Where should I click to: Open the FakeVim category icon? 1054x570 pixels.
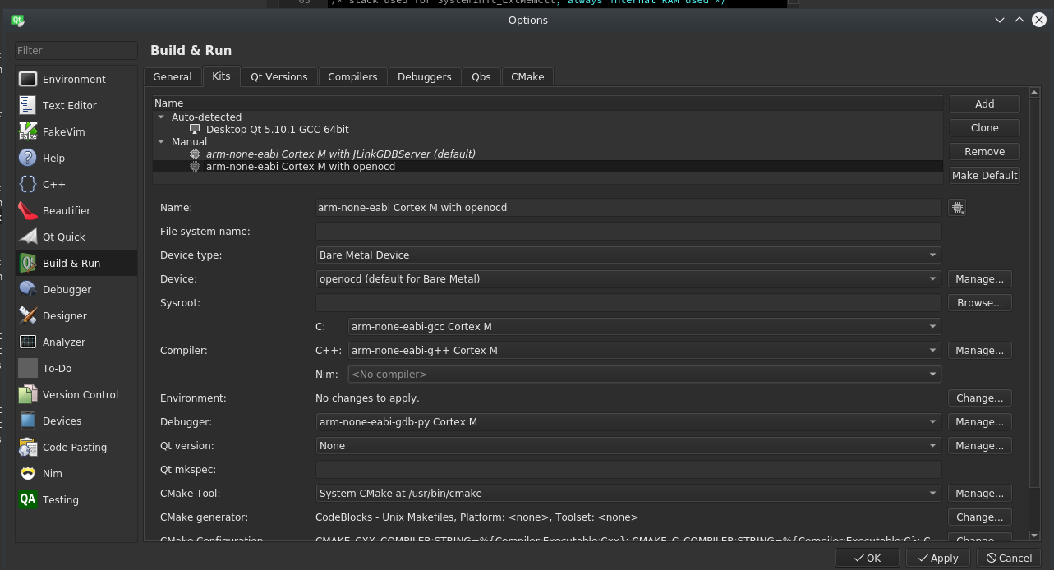tap(28, 131)
